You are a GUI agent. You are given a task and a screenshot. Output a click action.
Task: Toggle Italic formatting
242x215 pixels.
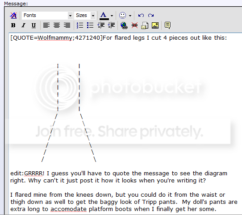point(24,25)
